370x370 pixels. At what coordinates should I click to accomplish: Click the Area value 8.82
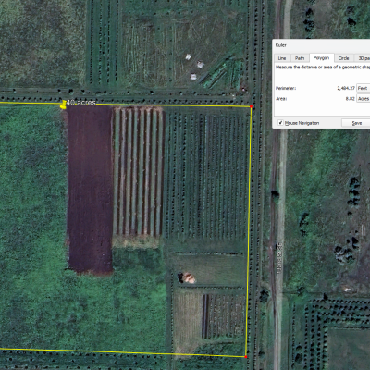pyautogui.click(x=350, y=99)
